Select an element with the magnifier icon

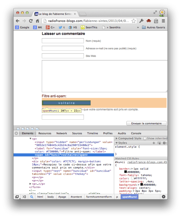(x=32, y=197)
